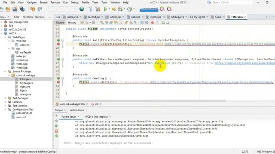Click the first garbage collection icon in toolbar
Viewport: 275px width, 154px height.
pos(162,9)
